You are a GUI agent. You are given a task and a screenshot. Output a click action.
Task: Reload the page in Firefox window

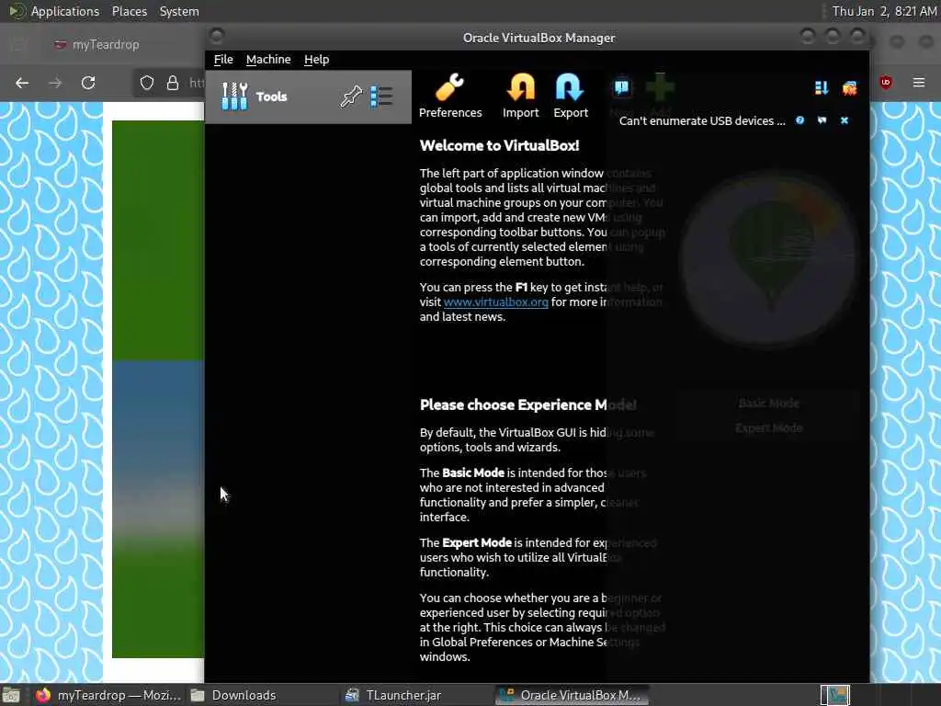coord(88,83)
